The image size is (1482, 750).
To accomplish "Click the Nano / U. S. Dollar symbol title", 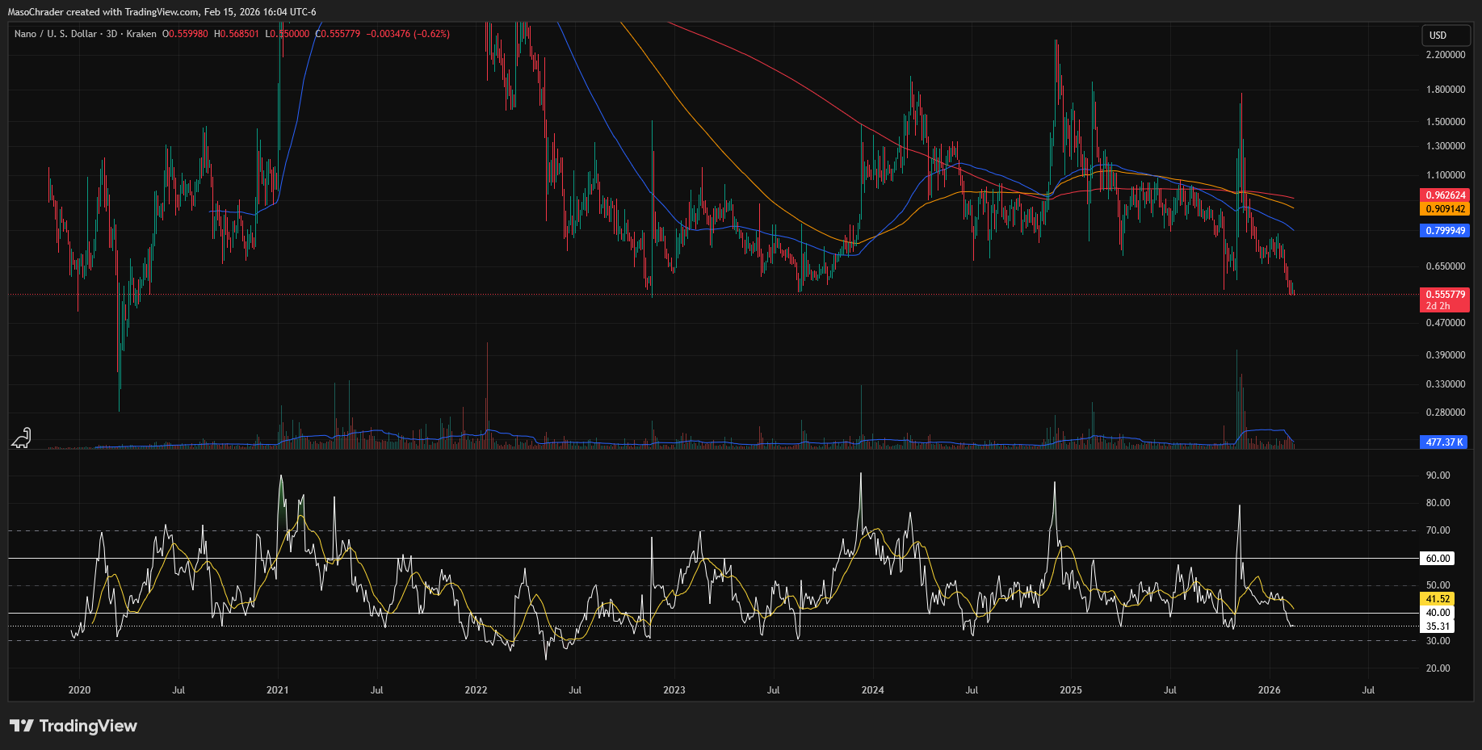I will [86, 34].
